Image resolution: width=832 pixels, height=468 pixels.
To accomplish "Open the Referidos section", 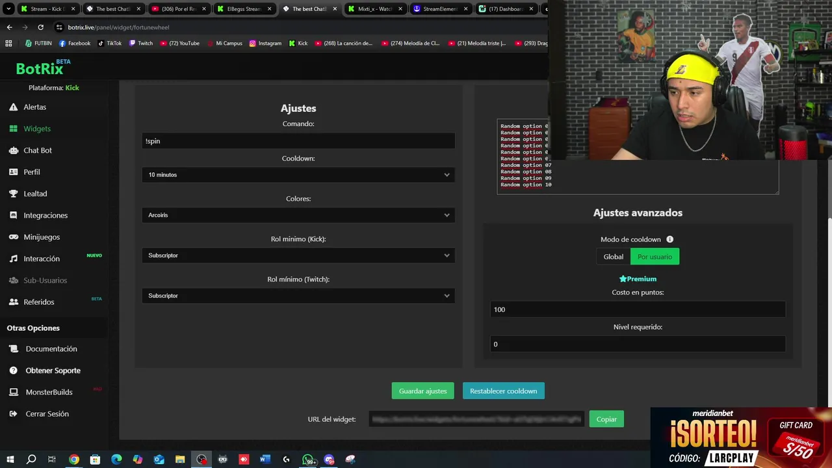I will 39,302.
